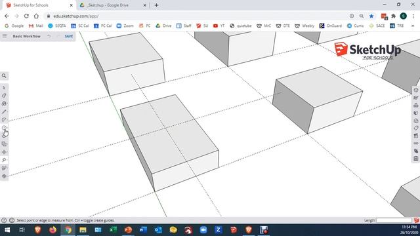Open Word from the taskbar
The height and width of the screenshot is (236, 420).
pos(143,230)
